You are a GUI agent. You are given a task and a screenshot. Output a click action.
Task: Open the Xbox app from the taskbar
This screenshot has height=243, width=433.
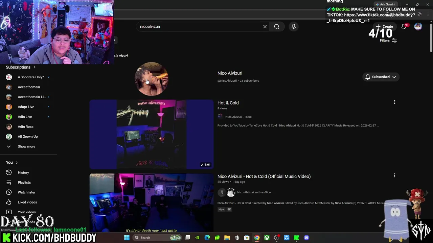(x=267, y=238)
